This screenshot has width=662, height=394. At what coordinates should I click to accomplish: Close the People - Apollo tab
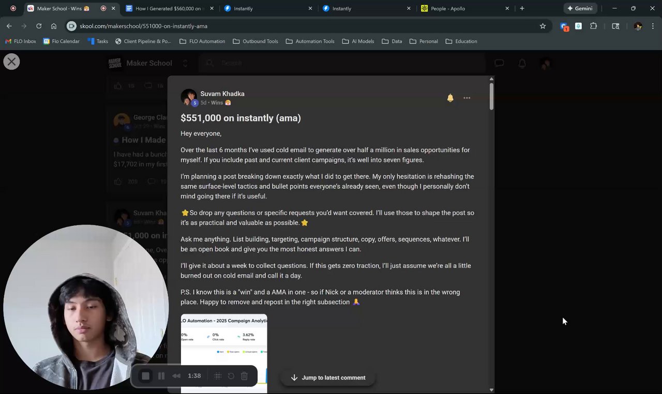point(507,8)
